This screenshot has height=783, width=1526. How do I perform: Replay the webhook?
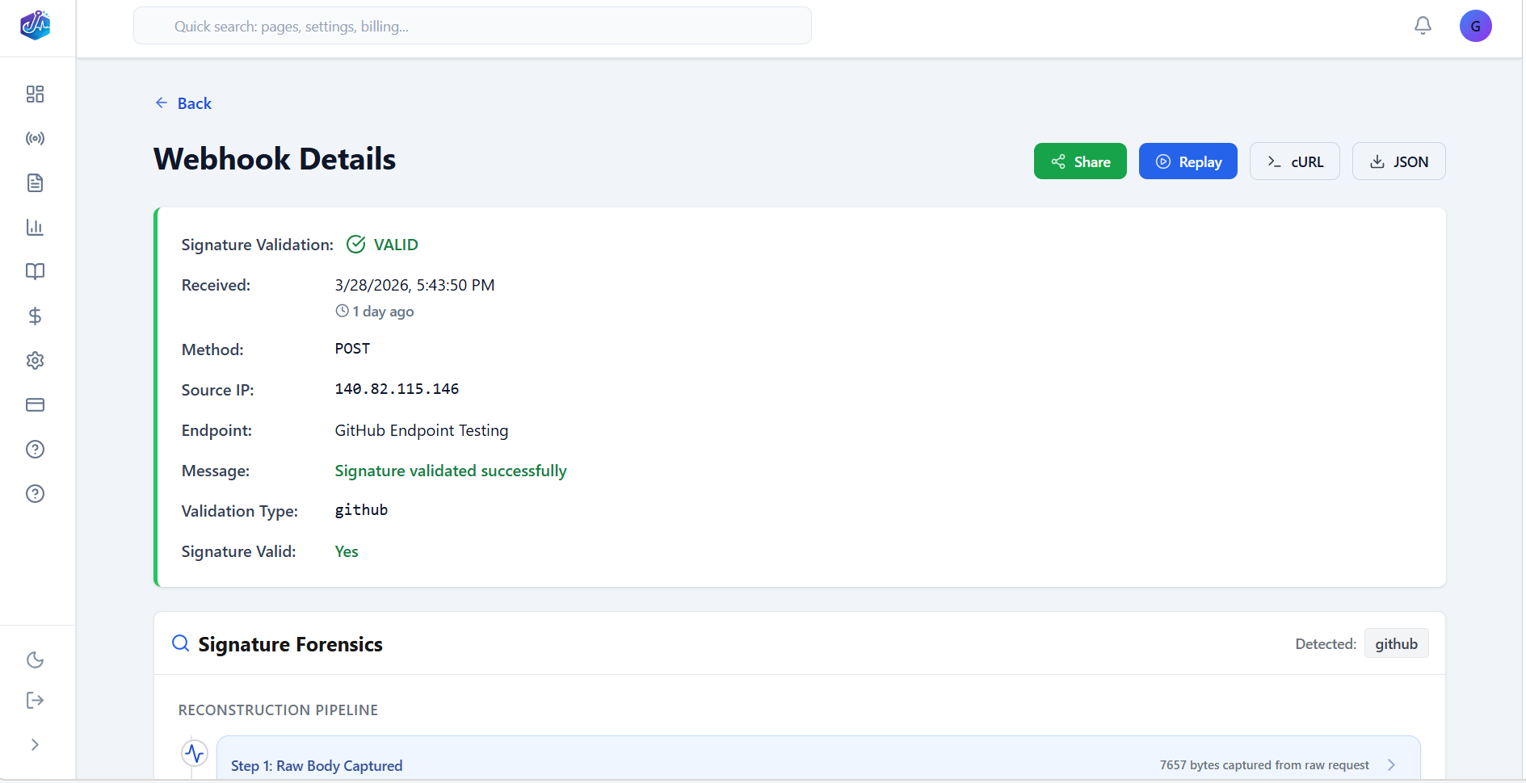click(1188, 161)
